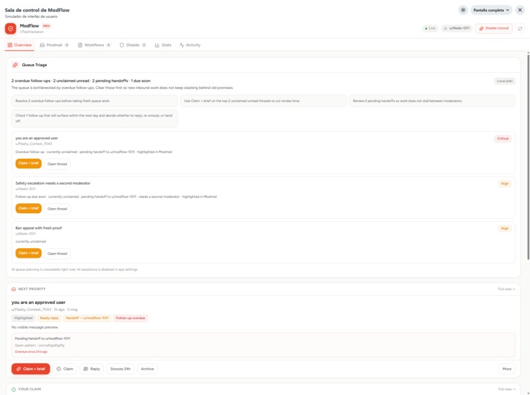Claim + brief the approved user thread
Screen dimensions: 530x395
tap(28, 163)
